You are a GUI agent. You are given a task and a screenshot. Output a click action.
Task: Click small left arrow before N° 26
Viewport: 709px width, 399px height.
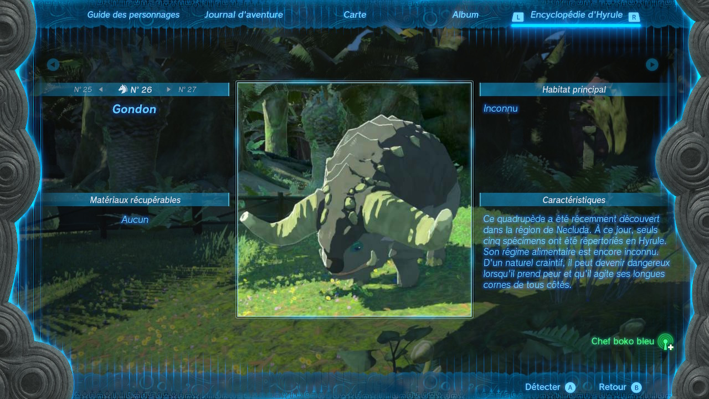pyautogui.click(x=101, y=89)
